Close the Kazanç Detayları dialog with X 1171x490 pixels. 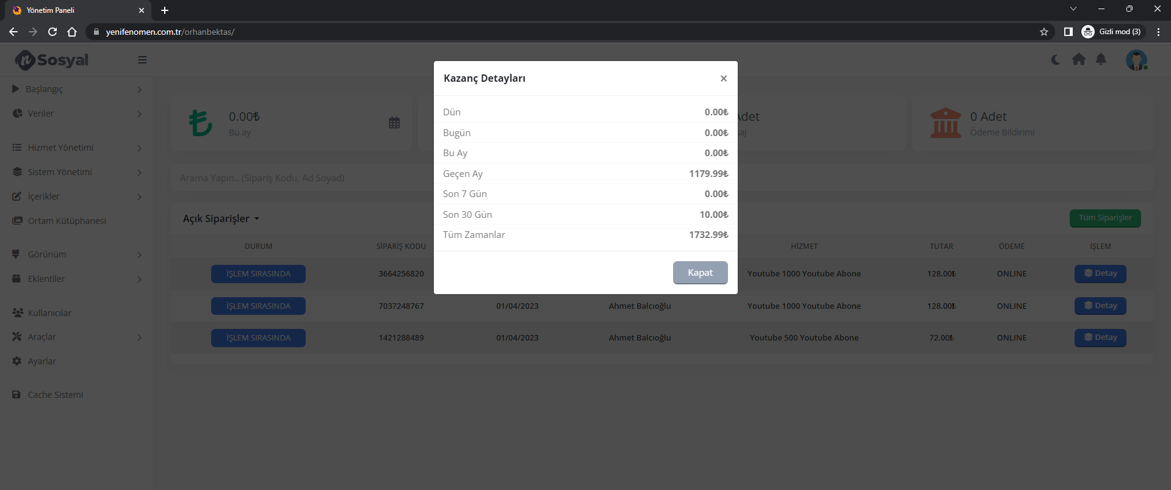723,78
